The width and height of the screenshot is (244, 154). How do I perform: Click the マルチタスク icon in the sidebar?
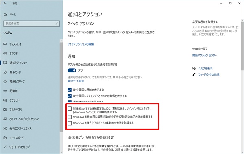coord(5,110)
